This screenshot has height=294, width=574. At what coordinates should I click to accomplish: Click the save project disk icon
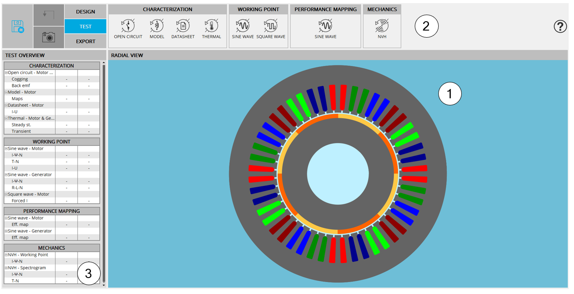[x=18, y=27]
